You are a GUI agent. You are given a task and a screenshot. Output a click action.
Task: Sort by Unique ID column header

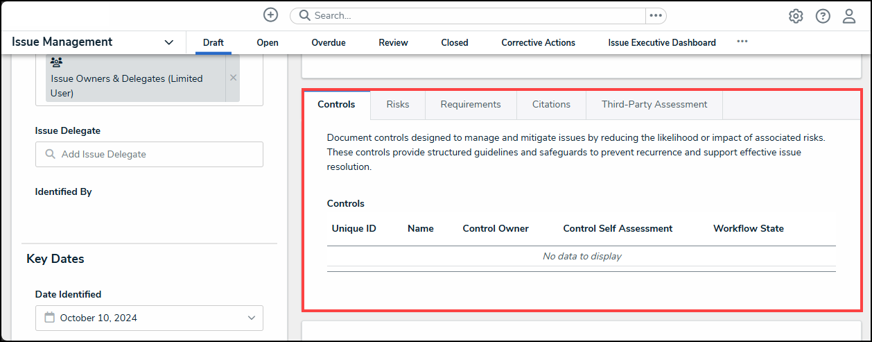[354, 228]
